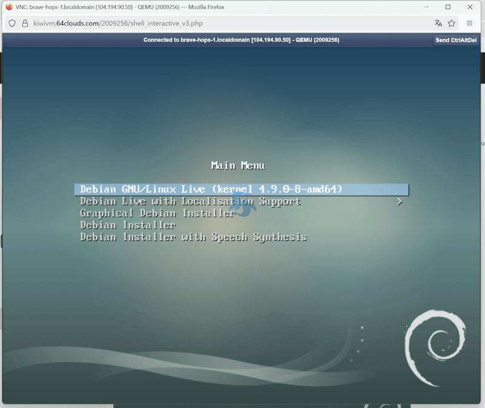Open the page translation icon
This screenshot has width=485, height=408.
[438, 24]
